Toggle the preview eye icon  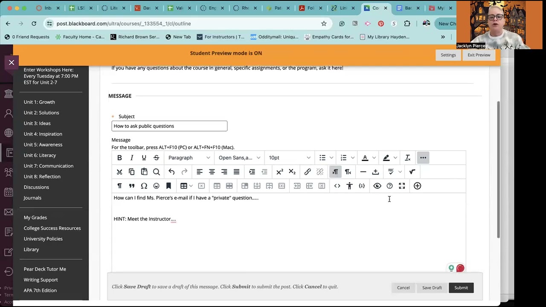click(x=377, y=186)
